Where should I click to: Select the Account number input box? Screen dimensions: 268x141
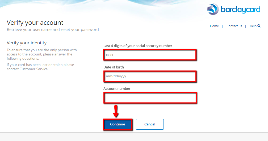tap(150, 98)
